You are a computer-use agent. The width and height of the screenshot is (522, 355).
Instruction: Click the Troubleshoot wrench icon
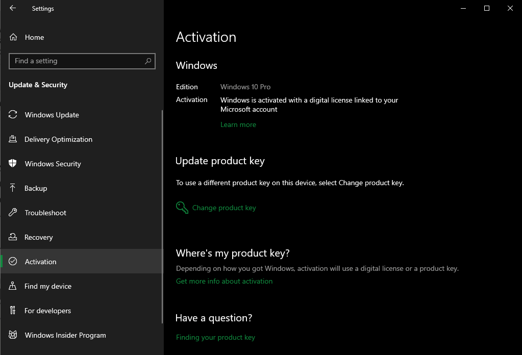pos(13,212)
